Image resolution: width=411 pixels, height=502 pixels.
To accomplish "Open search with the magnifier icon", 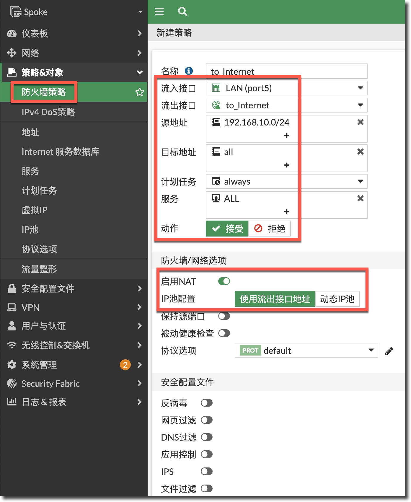I will tap(182, 12).
